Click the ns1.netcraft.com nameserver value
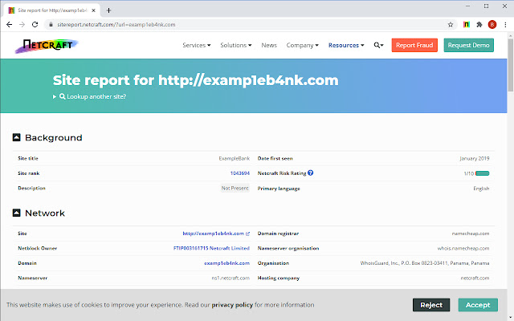This screenshot has height=321, width=514. (230, 278)
